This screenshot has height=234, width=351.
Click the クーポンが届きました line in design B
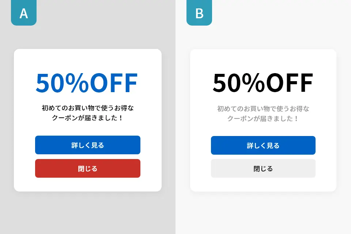click(x=263, y=118)
